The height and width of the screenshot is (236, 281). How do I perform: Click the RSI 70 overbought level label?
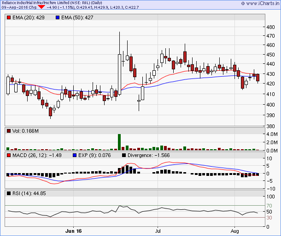[269, 206]
